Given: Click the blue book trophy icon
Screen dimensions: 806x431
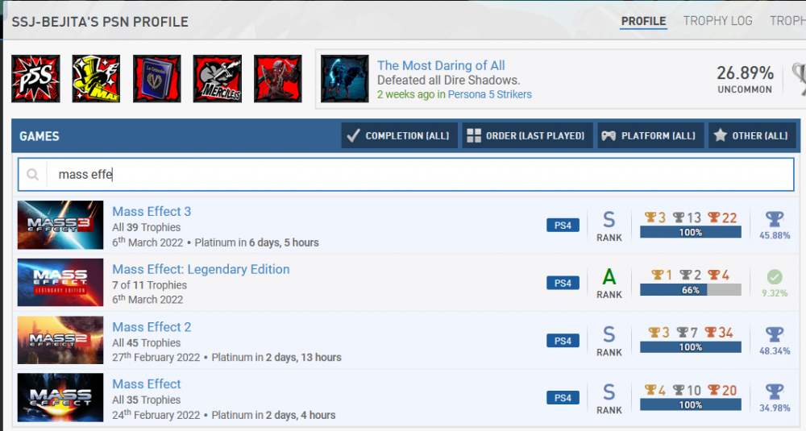Looking at the screenshot, I should pyautogui.click(x=156, y=79).
